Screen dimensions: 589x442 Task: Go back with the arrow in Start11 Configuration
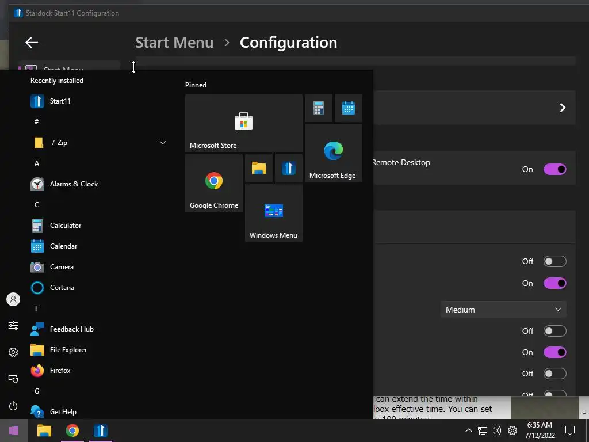(32, 43)
